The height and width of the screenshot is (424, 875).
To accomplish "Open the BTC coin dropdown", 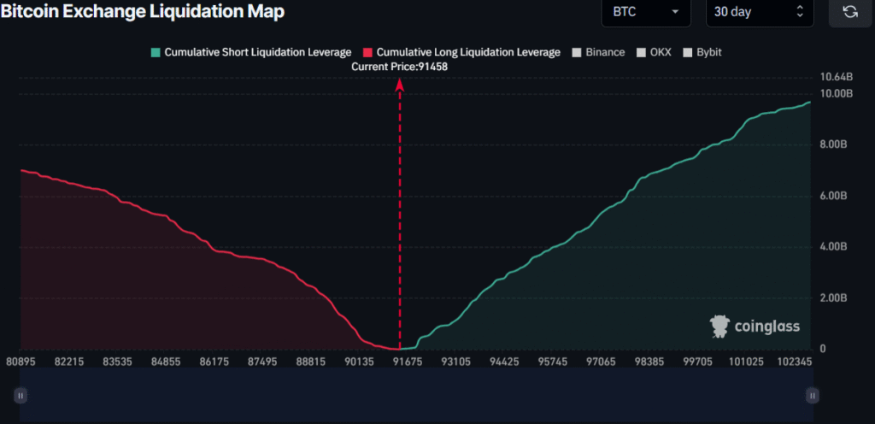I will [x=645, y=12].
